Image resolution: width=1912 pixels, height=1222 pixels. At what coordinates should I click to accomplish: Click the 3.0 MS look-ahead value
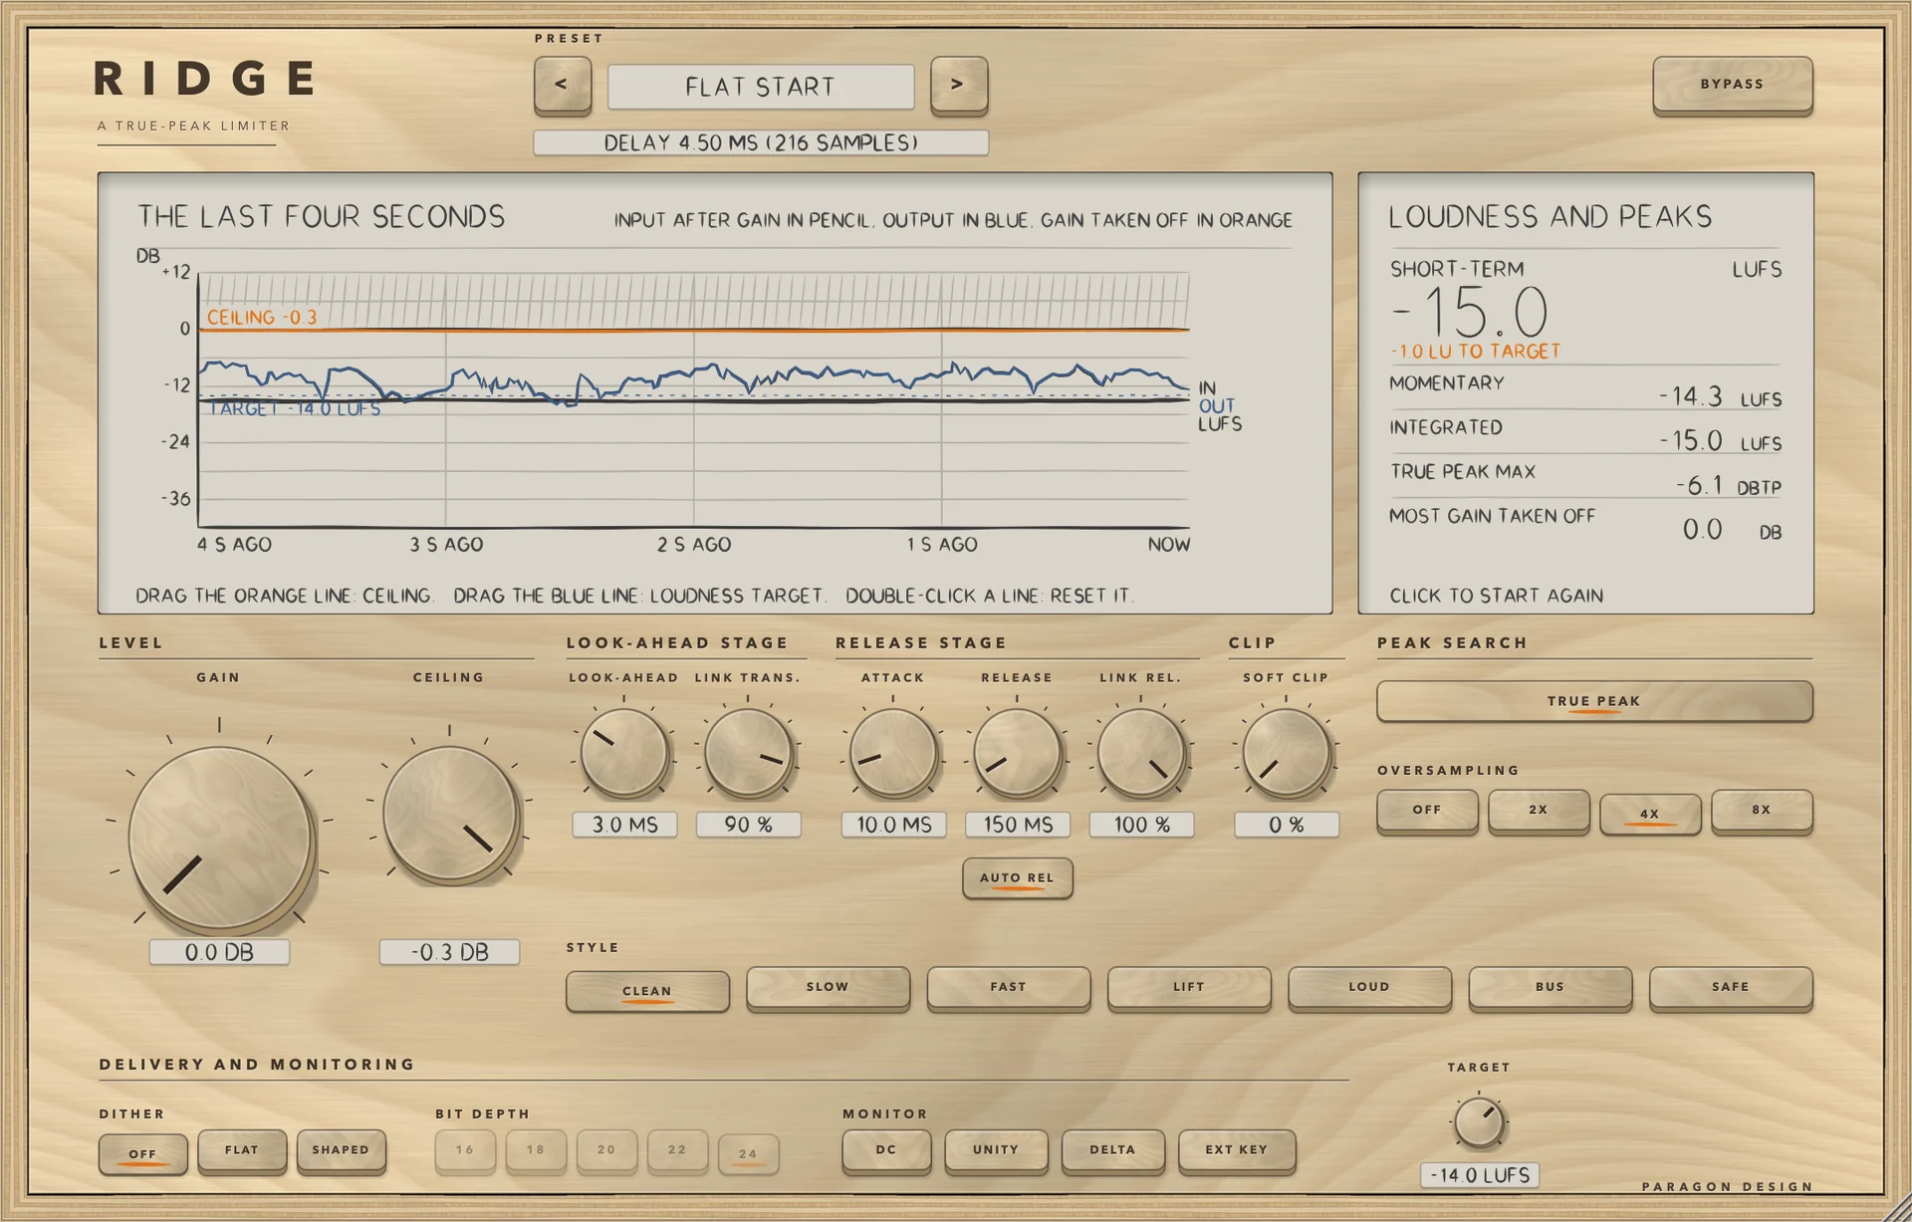624,825
